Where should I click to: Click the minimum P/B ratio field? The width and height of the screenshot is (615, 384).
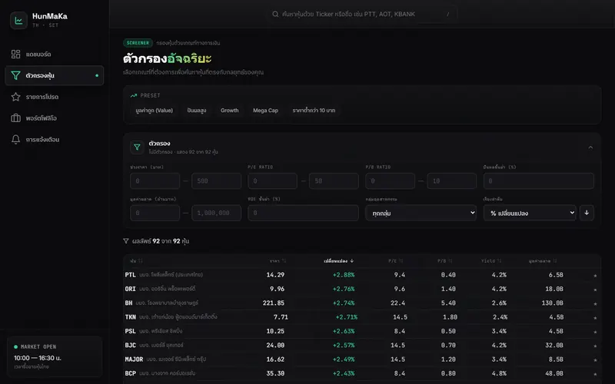point(391,181)
